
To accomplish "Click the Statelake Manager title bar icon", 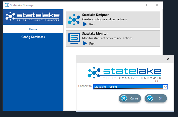I will pyautogui.click(x=7, y=5).
